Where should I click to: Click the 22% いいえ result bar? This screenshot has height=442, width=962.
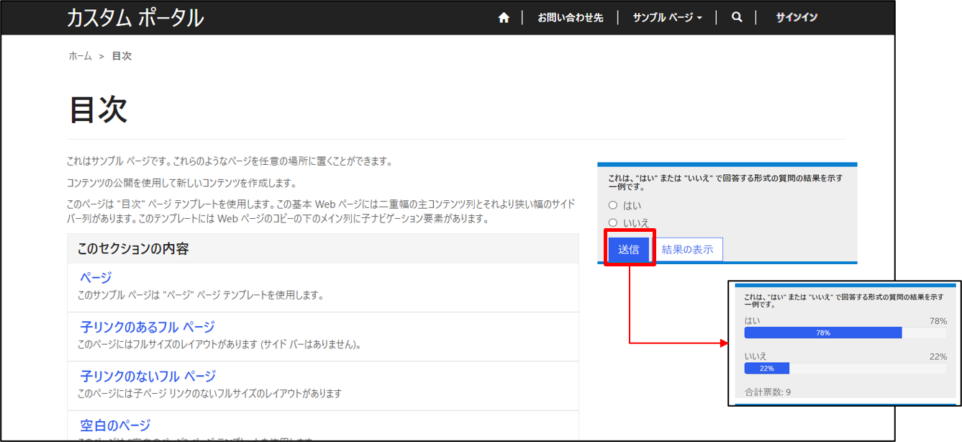767,368
